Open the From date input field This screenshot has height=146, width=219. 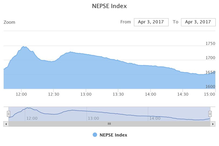pyautogui.click(x=151, y=22)
